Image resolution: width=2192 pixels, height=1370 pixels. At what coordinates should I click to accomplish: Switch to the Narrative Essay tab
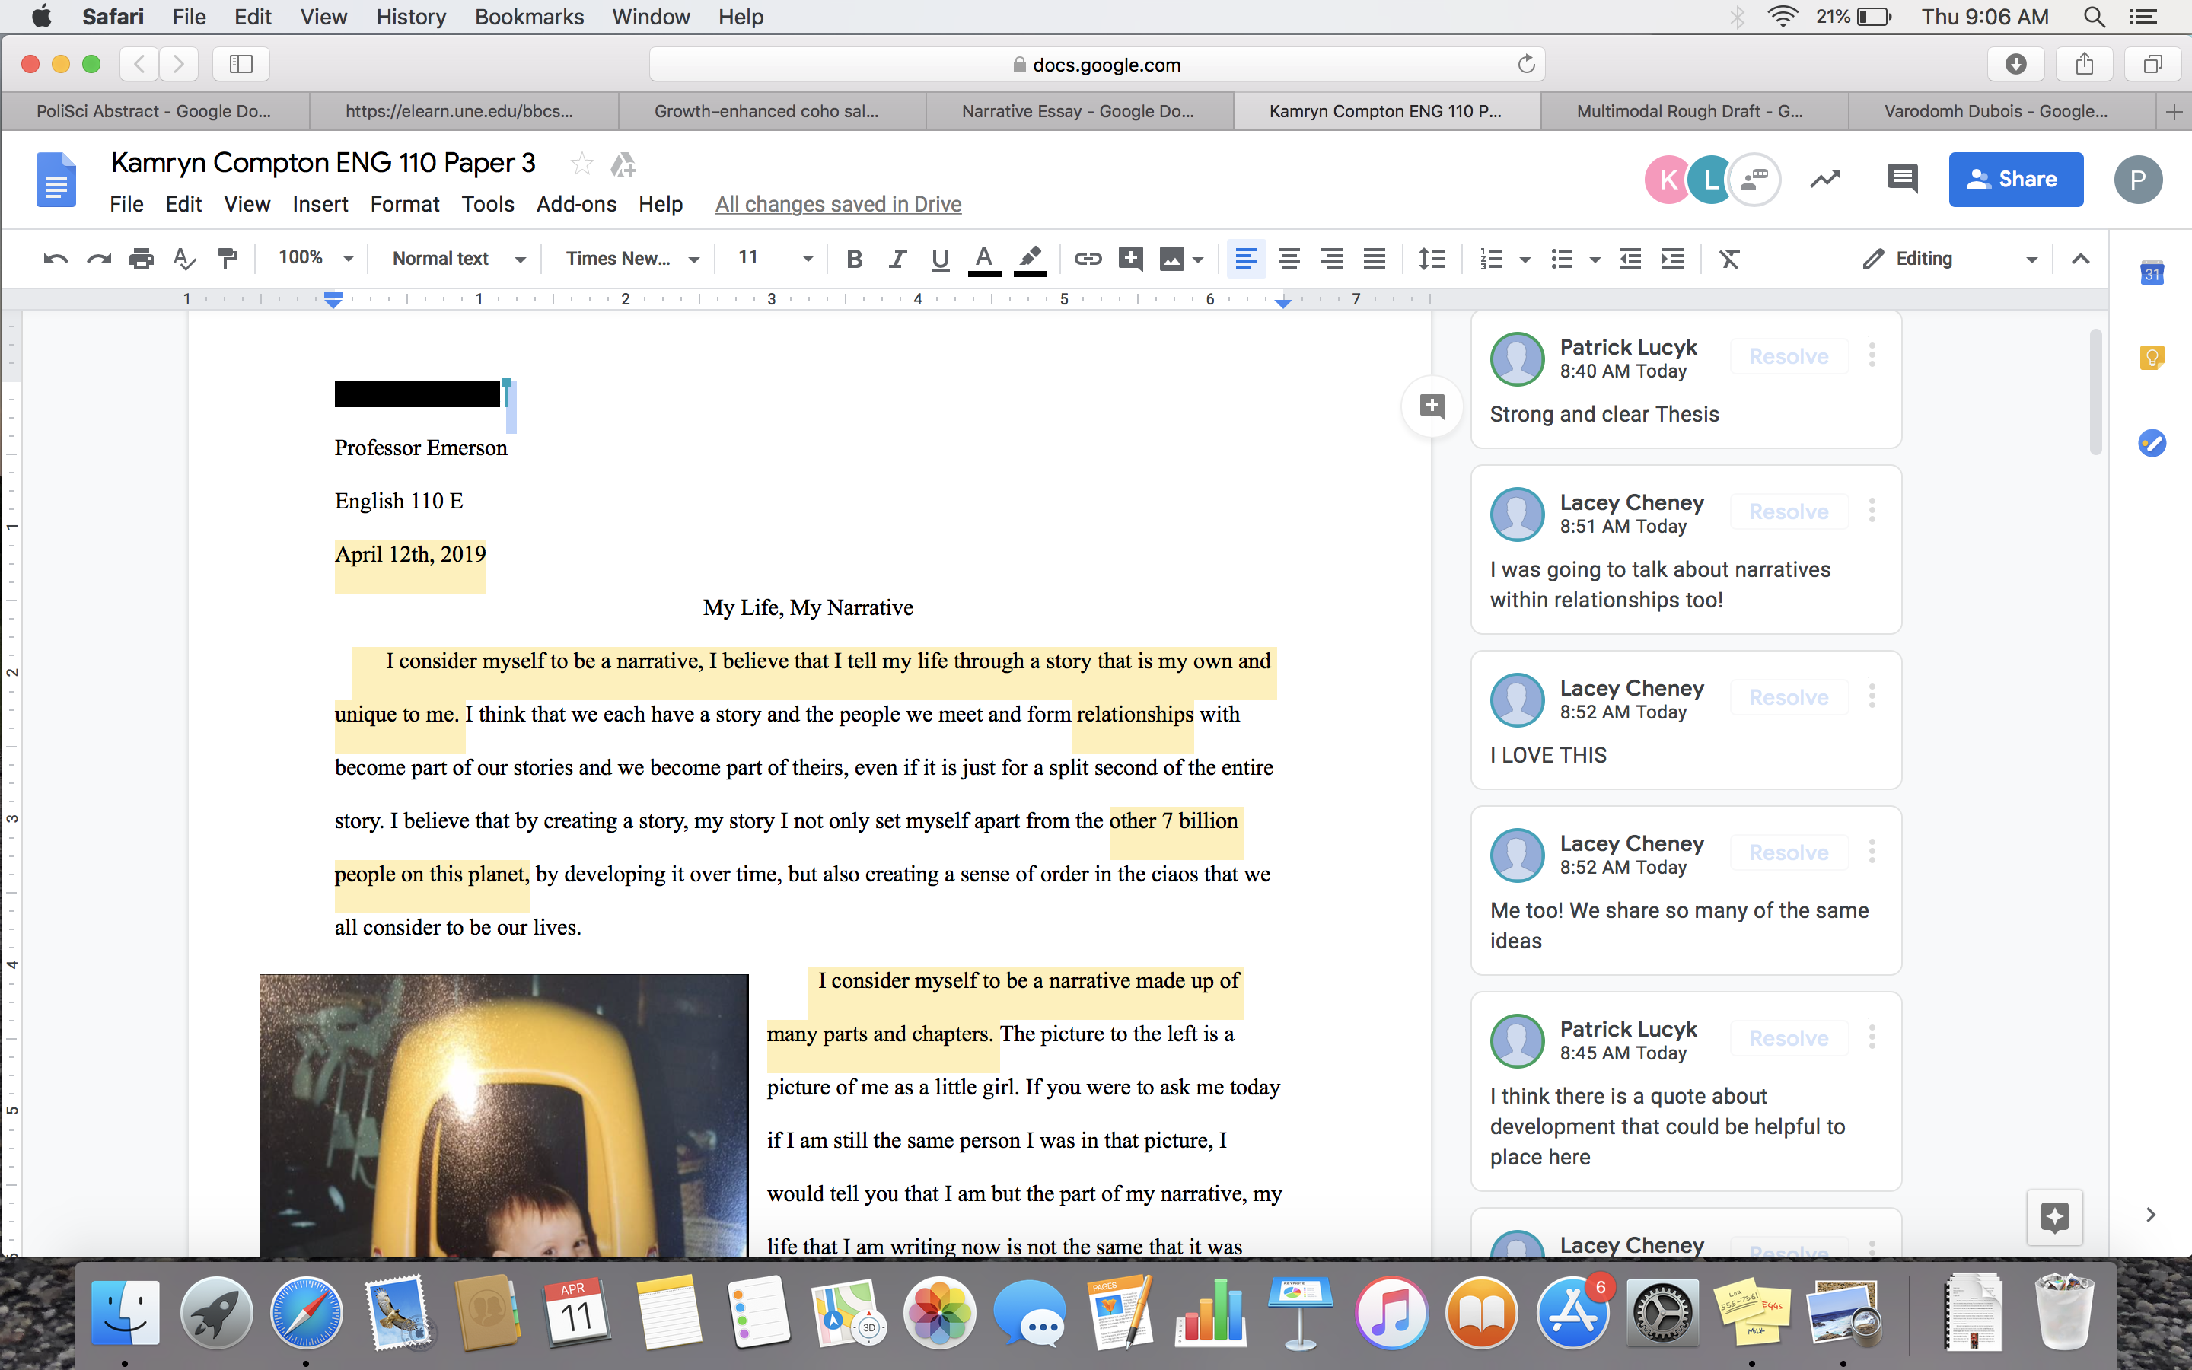point(1078,111)
